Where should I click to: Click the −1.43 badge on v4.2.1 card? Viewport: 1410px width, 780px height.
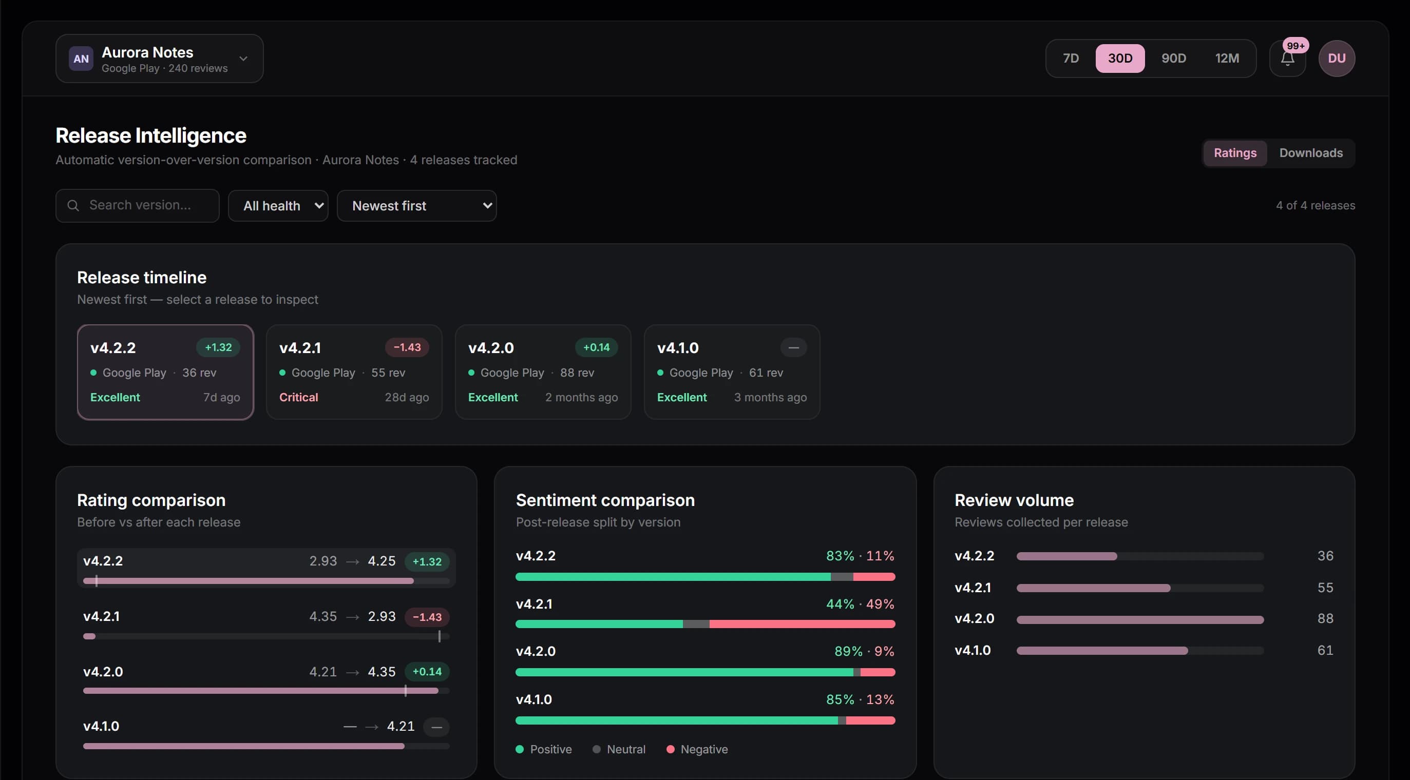click(x=407, y=347)
